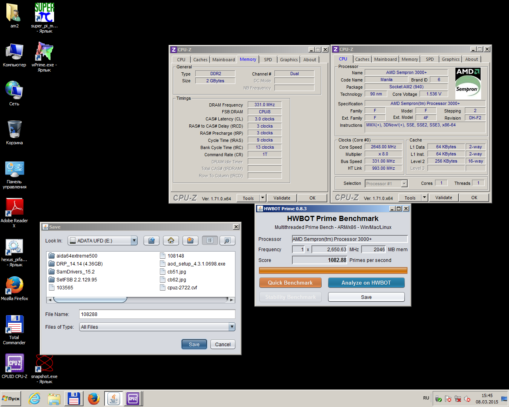Viewport: 509px width, 407px height.
Task: Select the SetFSB 2.2.129.95 folder
Action: (x=73, y=280)
